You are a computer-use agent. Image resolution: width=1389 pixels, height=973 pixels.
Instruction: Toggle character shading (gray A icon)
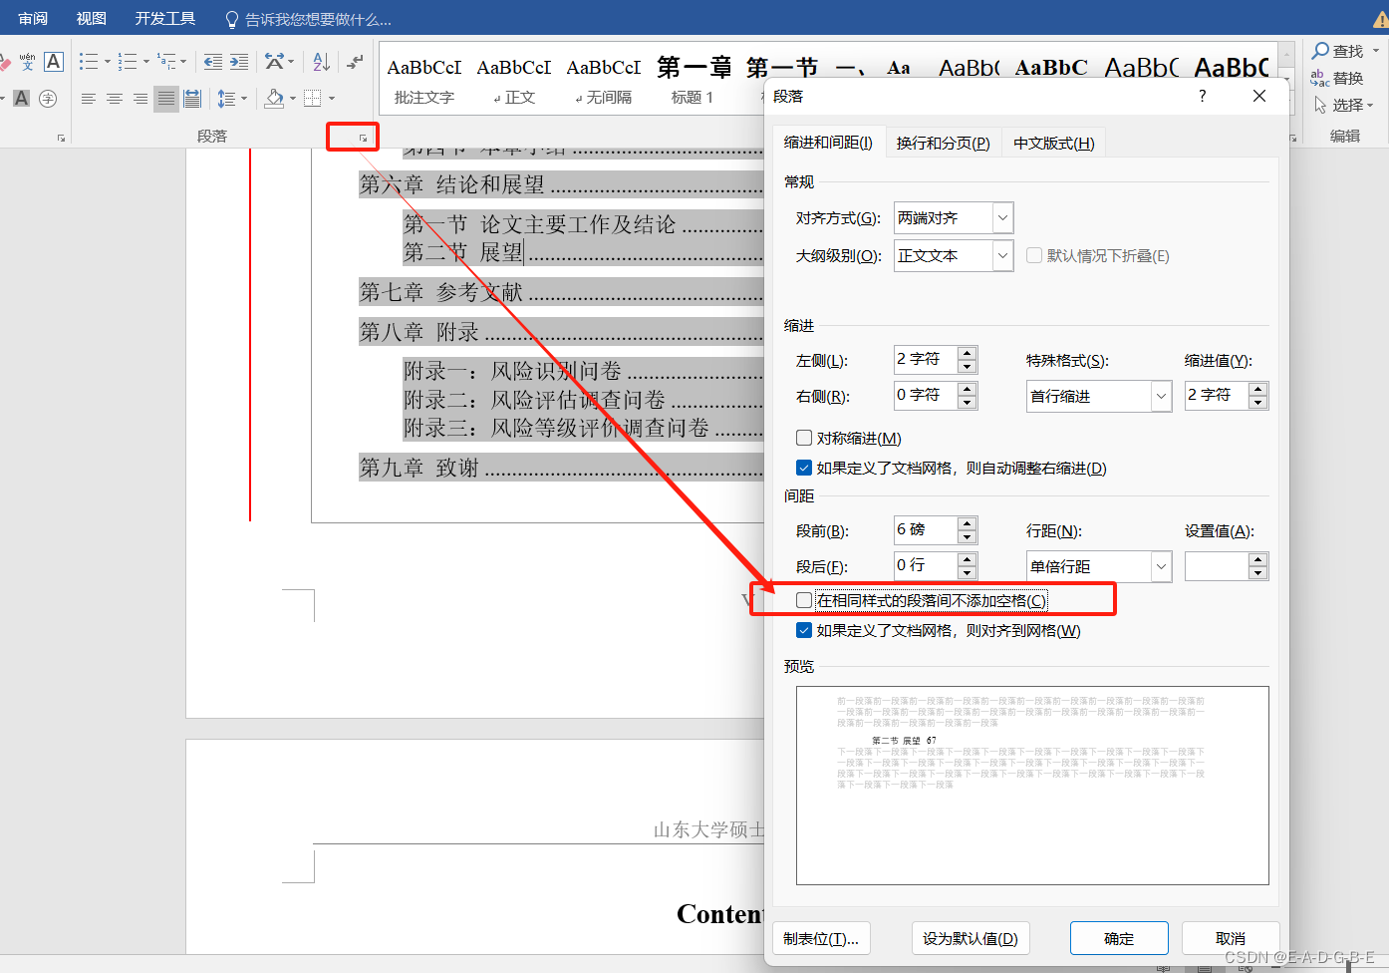(21, 98)
